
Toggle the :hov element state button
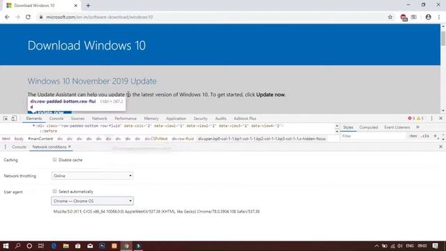413,136
